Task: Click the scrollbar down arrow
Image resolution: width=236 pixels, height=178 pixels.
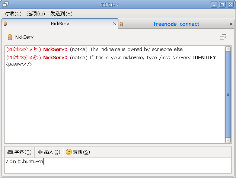Action: (x=228, y=140)
